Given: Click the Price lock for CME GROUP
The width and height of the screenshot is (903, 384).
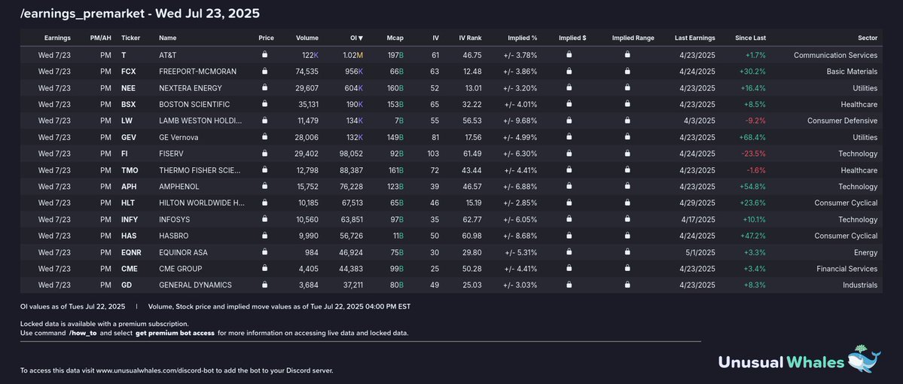Looking at the screenshot, I should (264, 268).
